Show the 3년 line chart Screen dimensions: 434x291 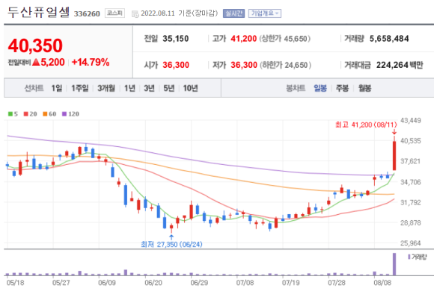149,88
